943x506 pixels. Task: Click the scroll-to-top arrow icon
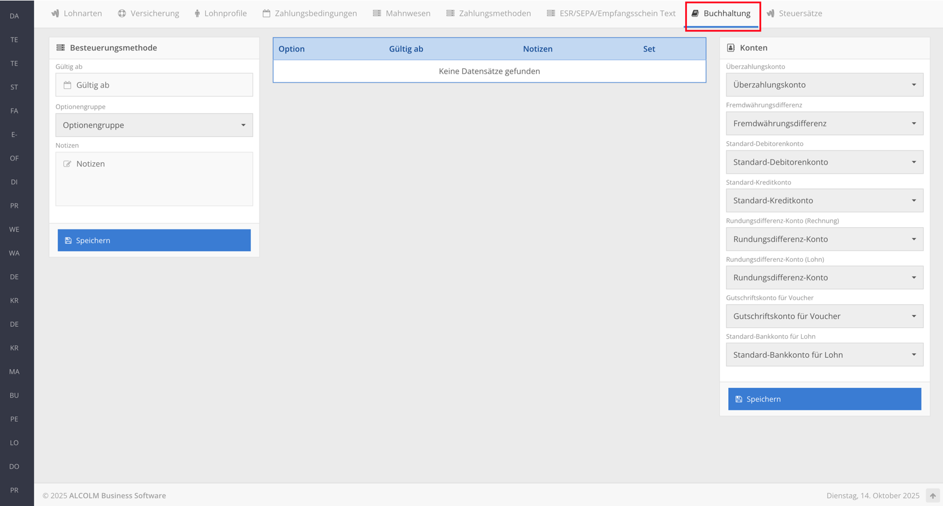pos(932,496)
